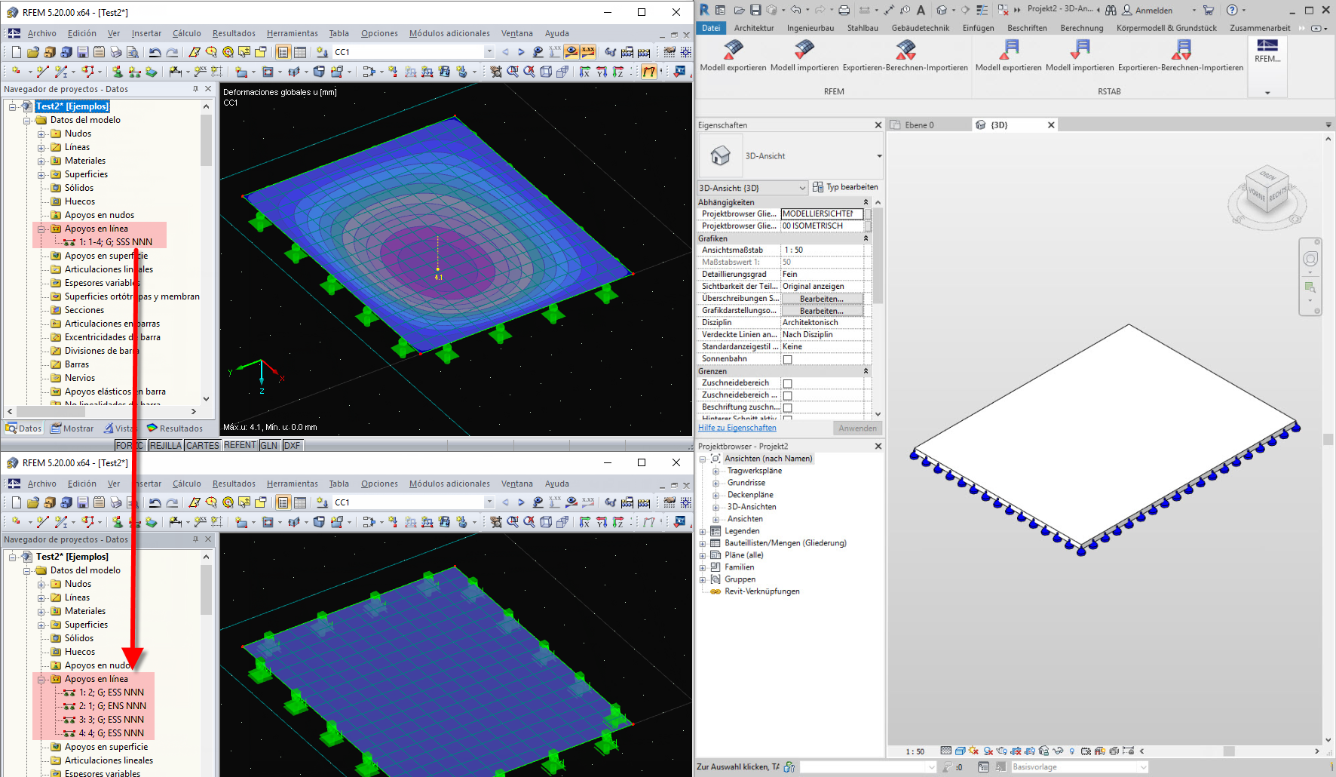Open the CC1 load case dropdown in RFEM

(489, 51)
